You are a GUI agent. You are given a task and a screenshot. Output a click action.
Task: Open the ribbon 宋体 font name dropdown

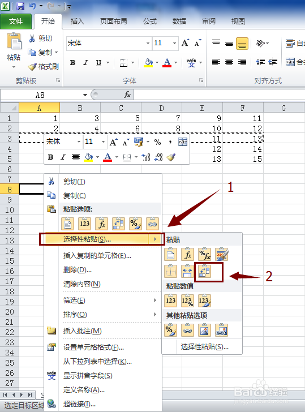pos(148,43)
